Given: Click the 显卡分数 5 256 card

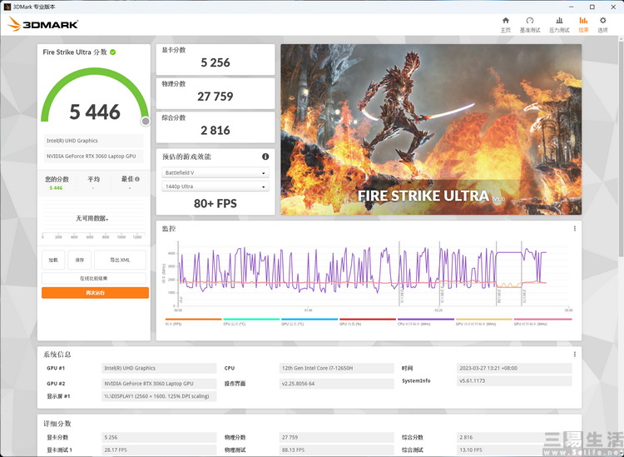Looking at the screenshot, I should click(x=215, y=59).
